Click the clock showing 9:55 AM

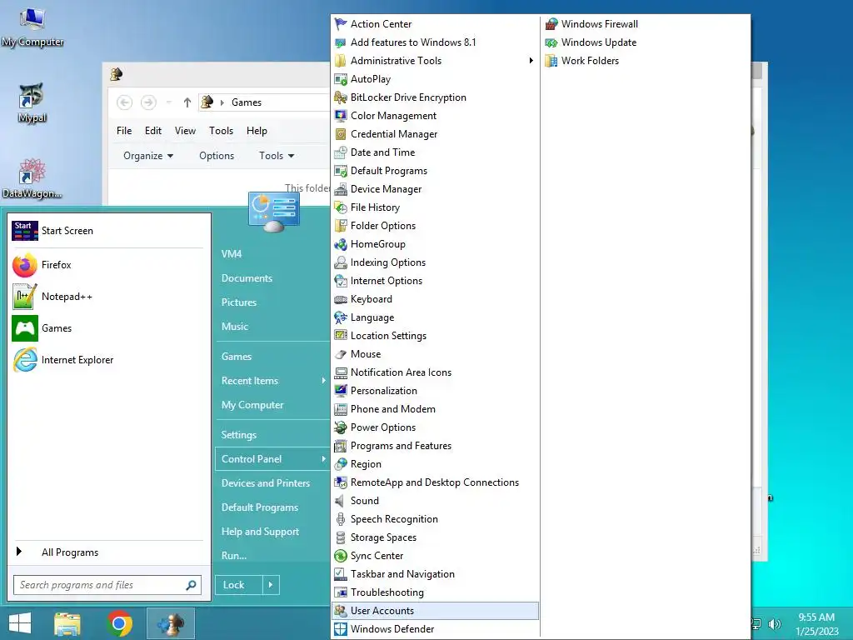816,617
